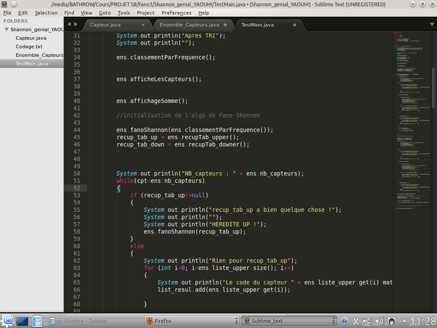Click the Firefox icon in the taskbar

pos(150,321)
